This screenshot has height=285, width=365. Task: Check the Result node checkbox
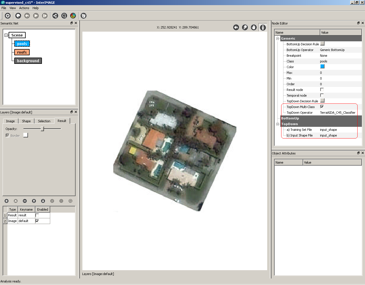(322, 89)
